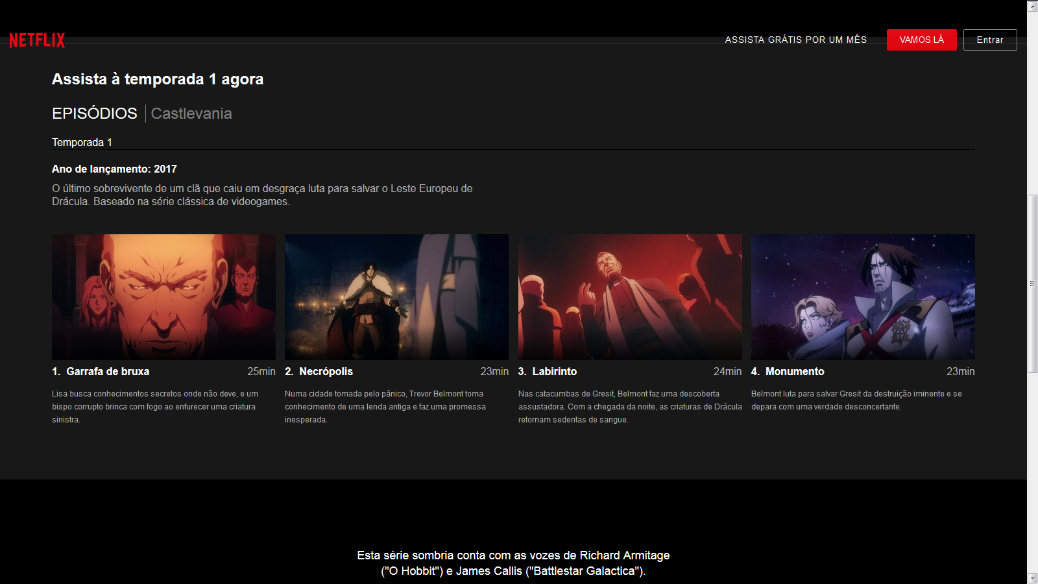Open episode 2 Necrópolis thumbnail
This screenshot has width=1038, height=584.
(x=396, y=297)
